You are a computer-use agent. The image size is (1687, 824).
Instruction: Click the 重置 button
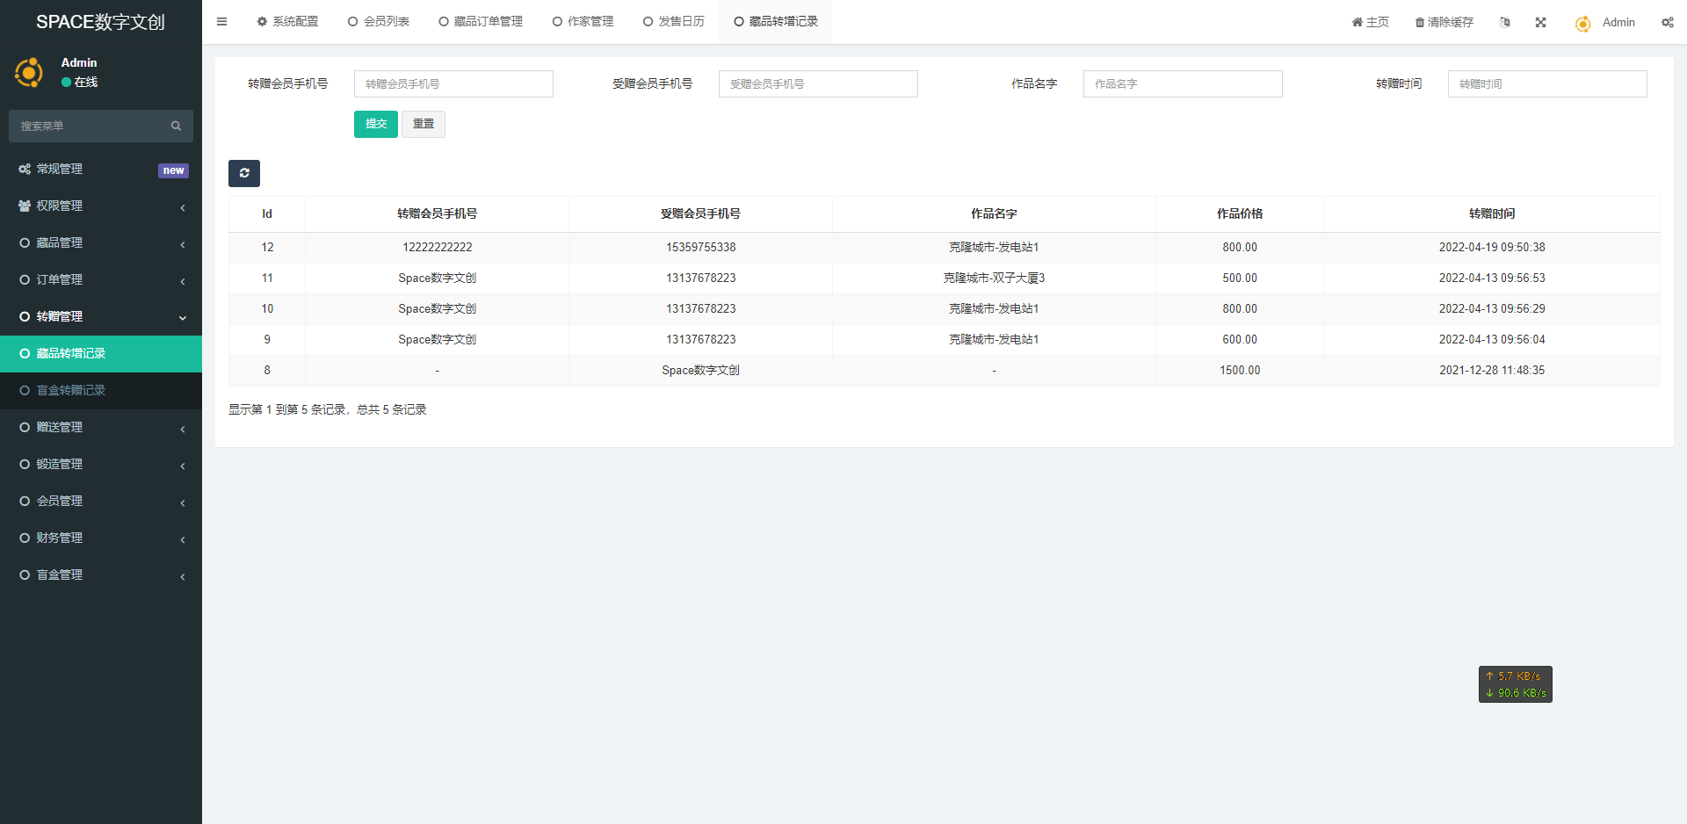click(x=424, y=124)
